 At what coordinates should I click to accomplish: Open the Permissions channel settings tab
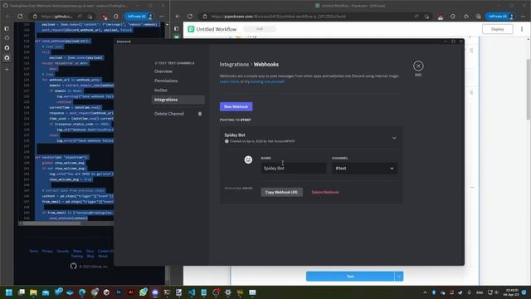click(x=166, y=81)
